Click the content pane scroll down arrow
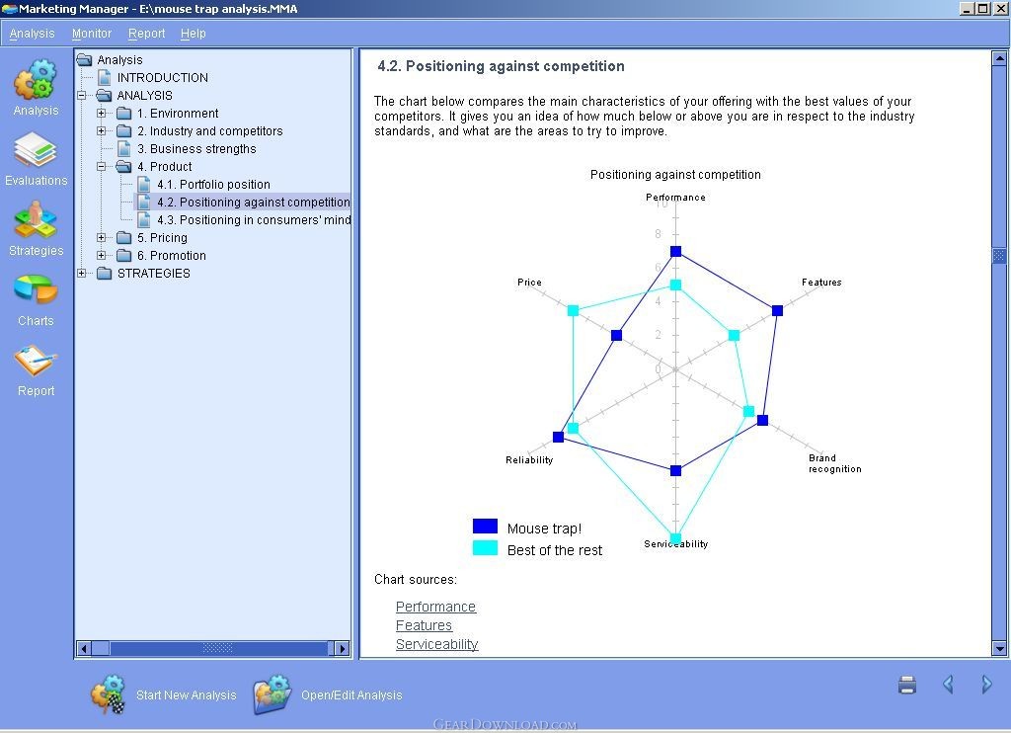The image size is (1011, 733). (x=999, y=648)
